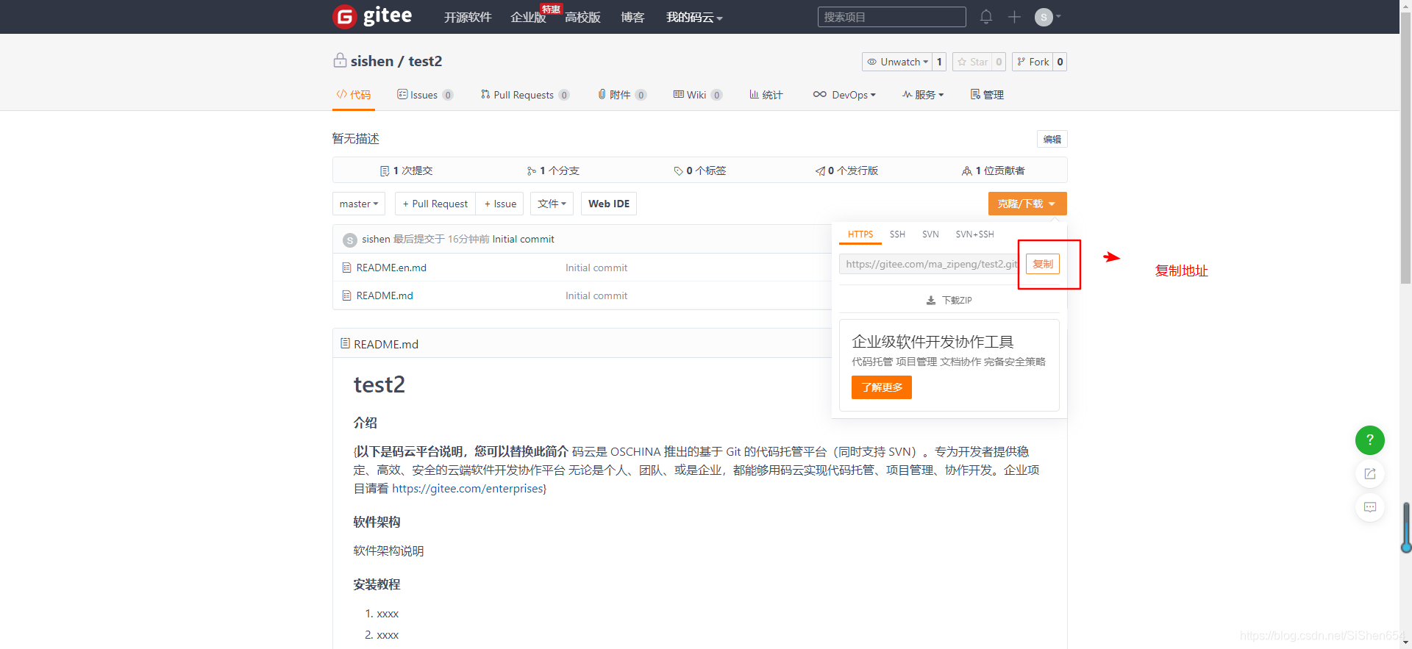Screen dimensions: 1412x649
Task: Click 1 次提交 commits stat
Action: [x=406, y=171]
